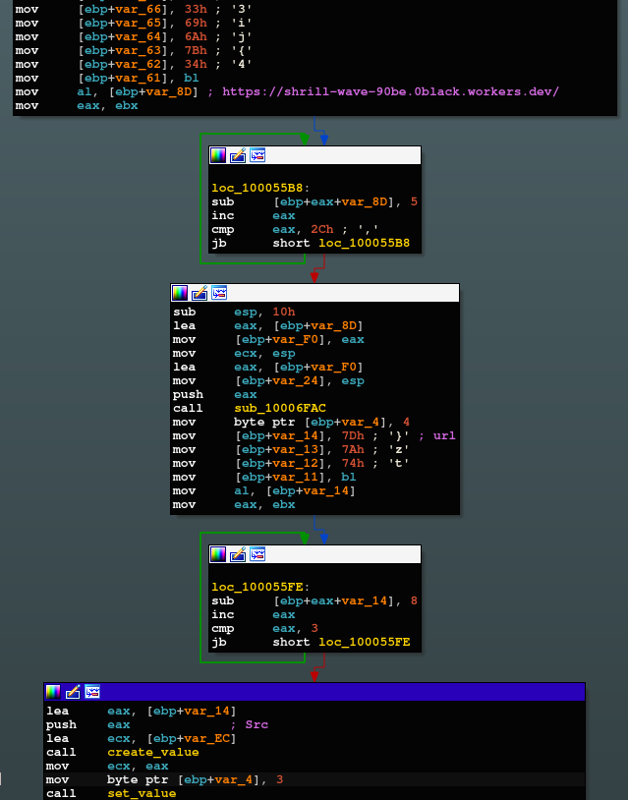Click the 'url' comment on var_14 line

pyautogui.click(x=444, y=435)
